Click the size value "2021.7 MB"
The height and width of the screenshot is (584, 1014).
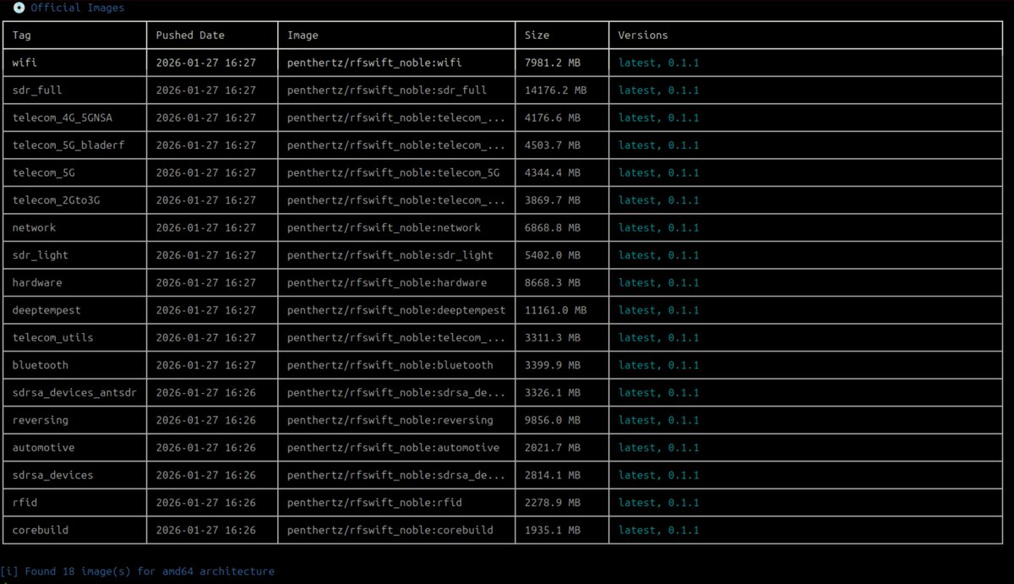pos(552,447)
